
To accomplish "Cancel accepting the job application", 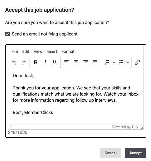I will (111, 153).
